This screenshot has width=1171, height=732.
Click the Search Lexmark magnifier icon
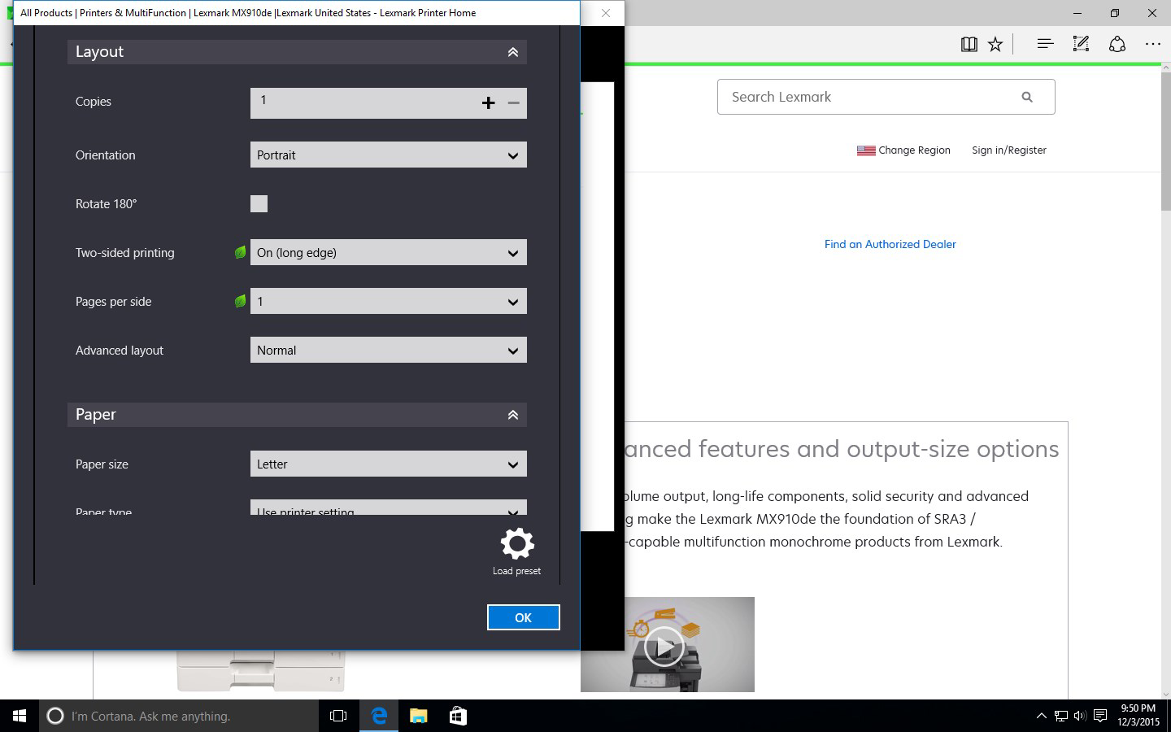tap(1027, 96)
